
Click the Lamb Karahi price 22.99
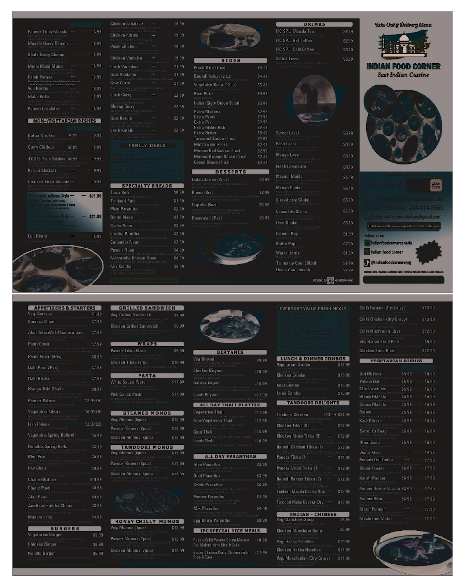(179, 130)
